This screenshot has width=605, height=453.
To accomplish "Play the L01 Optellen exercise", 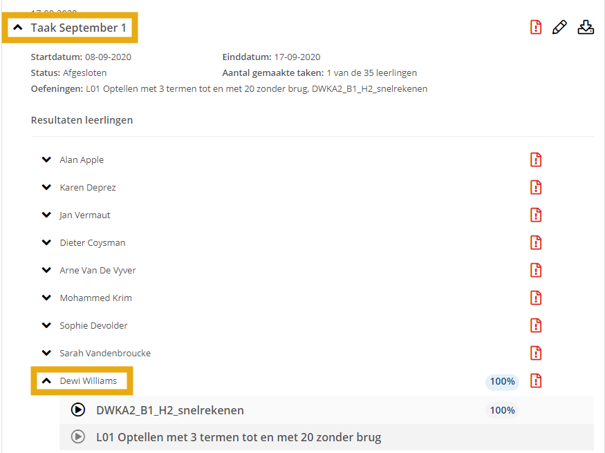I will (78, 437).
